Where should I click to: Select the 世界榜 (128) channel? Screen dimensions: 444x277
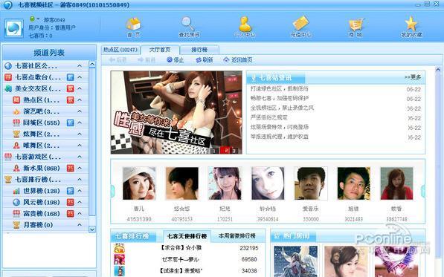45,191
